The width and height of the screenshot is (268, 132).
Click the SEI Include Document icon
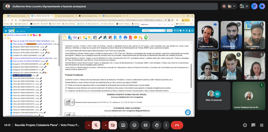65,37
